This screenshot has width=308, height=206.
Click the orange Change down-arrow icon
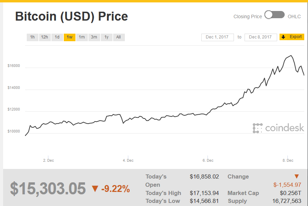click(297, 176)
